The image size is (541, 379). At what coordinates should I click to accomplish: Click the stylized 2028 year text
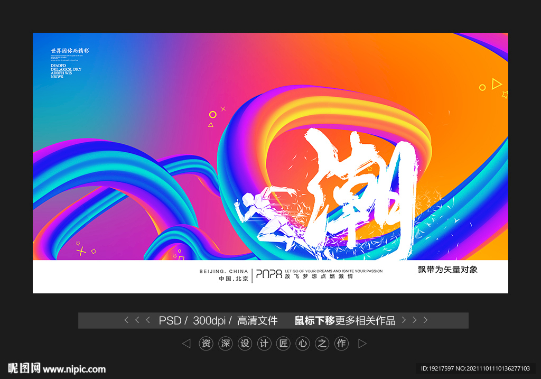tap(269, 274)
